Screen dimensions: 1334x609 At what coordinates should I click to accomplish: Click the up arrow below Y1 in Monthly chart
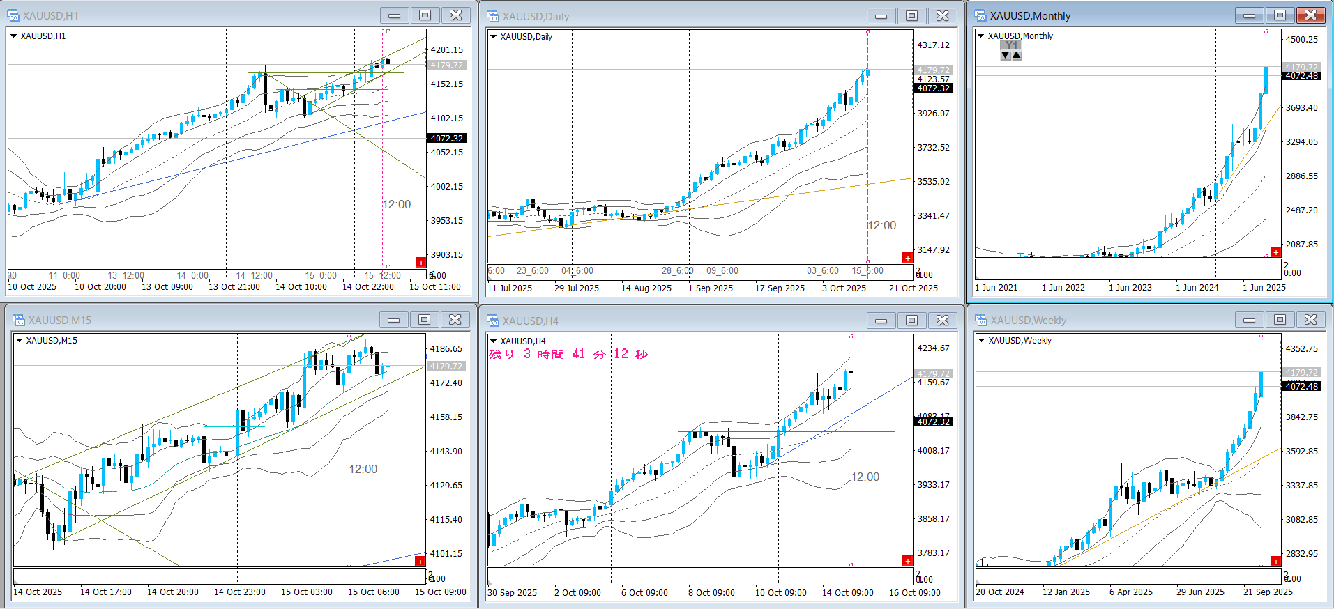pos(1017,55)
